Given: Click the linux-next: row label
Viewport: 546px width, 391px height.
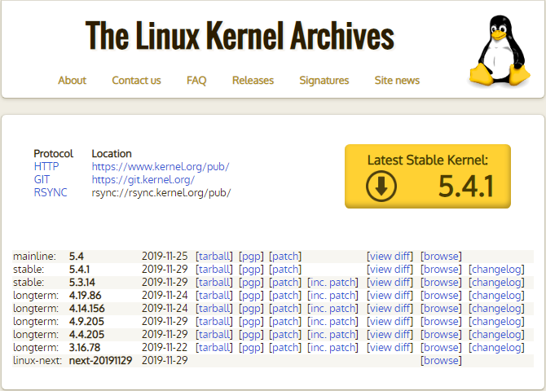Looking at the screenshot, I should [x=37, y=360].
